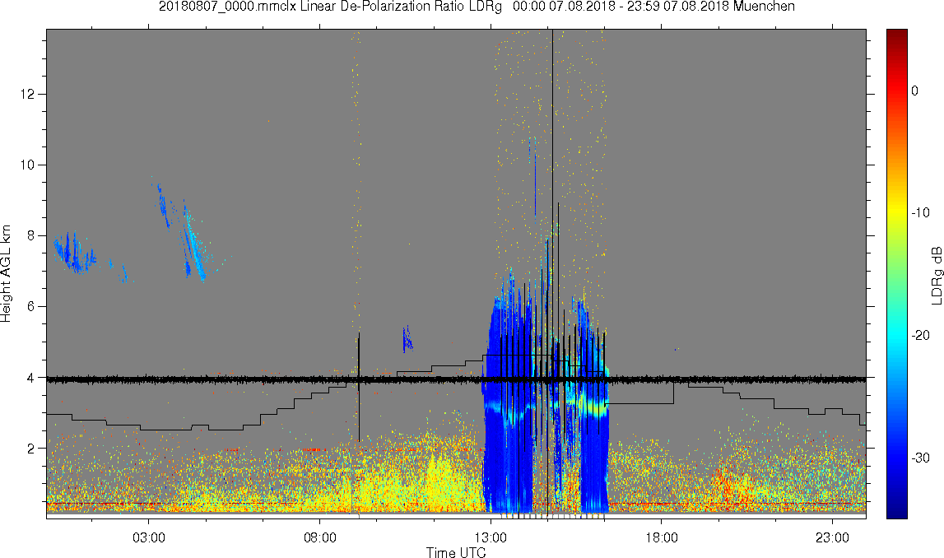Click the dark red top of the colorbar
The width and height of the screenshot is (944, 558).
(896, 35)
